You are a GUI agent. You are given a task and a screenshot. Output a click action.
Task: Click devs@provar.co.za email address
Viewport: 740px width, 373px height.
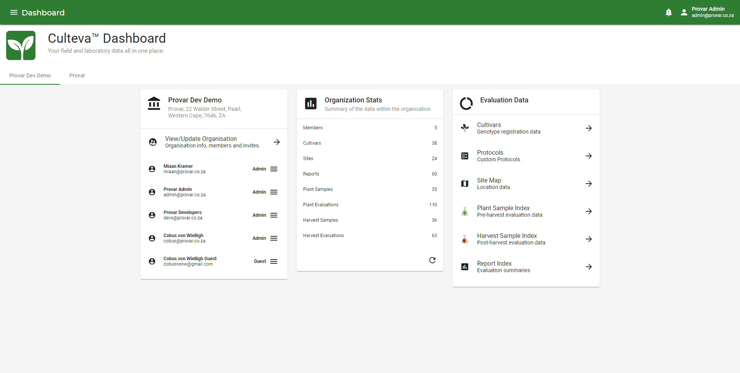coord(183,218)
